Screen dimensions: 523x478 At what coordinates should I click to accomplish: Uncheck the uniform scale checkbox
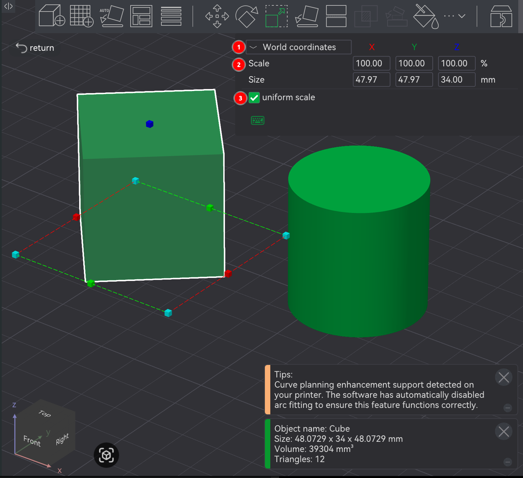254,97
